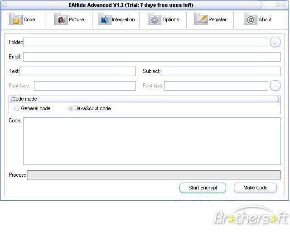Click the round button at title bar left
290x232 pixels.
(x=5, y=5)
